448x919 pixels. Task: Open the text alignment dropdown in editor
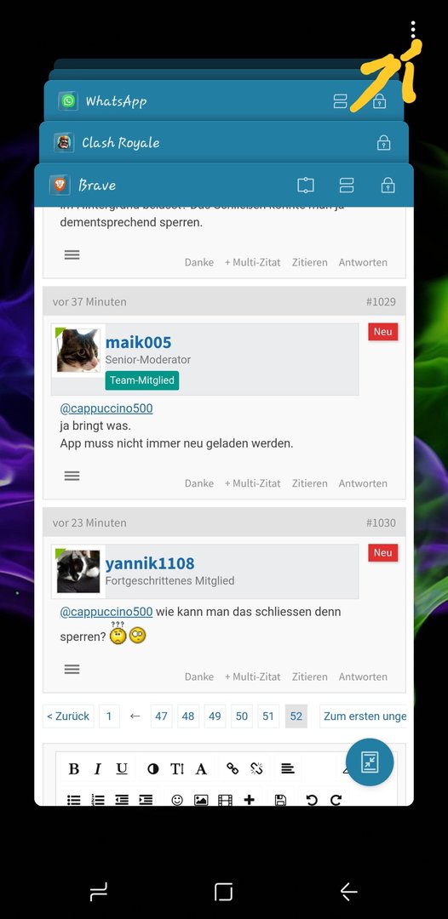tap(287, 768)
